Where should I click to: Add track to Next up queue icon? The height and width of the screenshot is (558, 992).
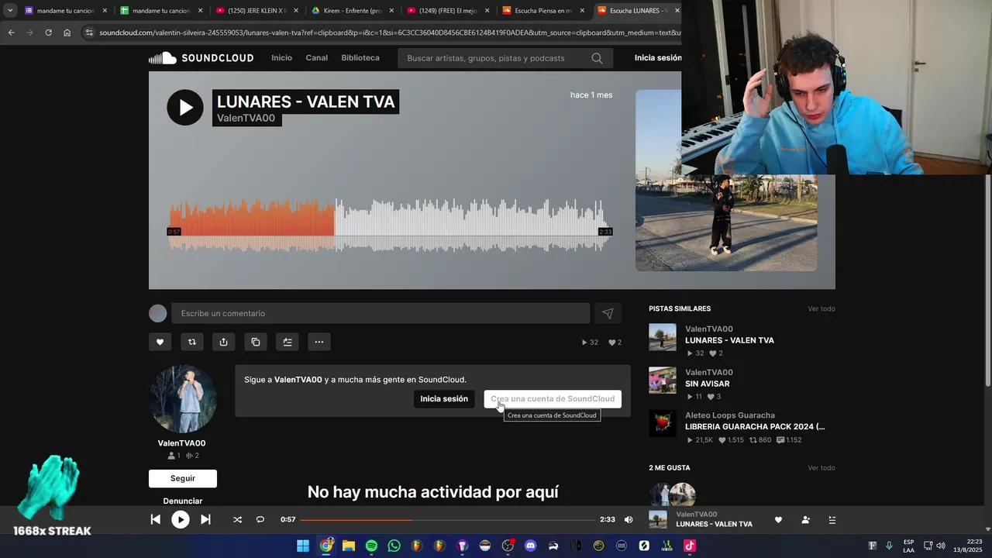point(287,342)
